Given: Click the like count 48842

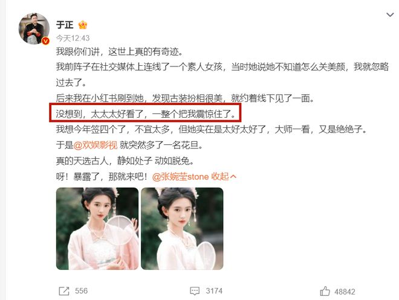Looking at the screenshot, I should [345, 292].
